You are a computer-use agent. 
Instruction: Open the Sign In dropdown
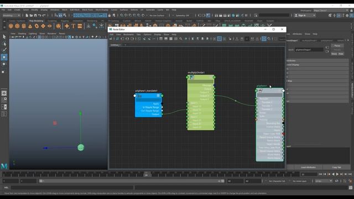[305, 15]
